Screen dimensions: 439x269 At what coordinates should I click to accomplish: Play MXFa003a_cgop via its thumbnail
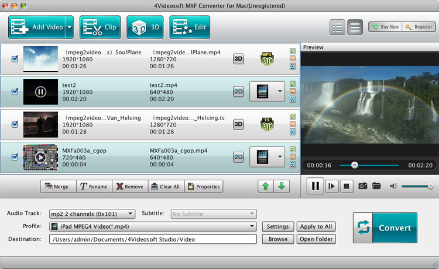tap(40, 158)
